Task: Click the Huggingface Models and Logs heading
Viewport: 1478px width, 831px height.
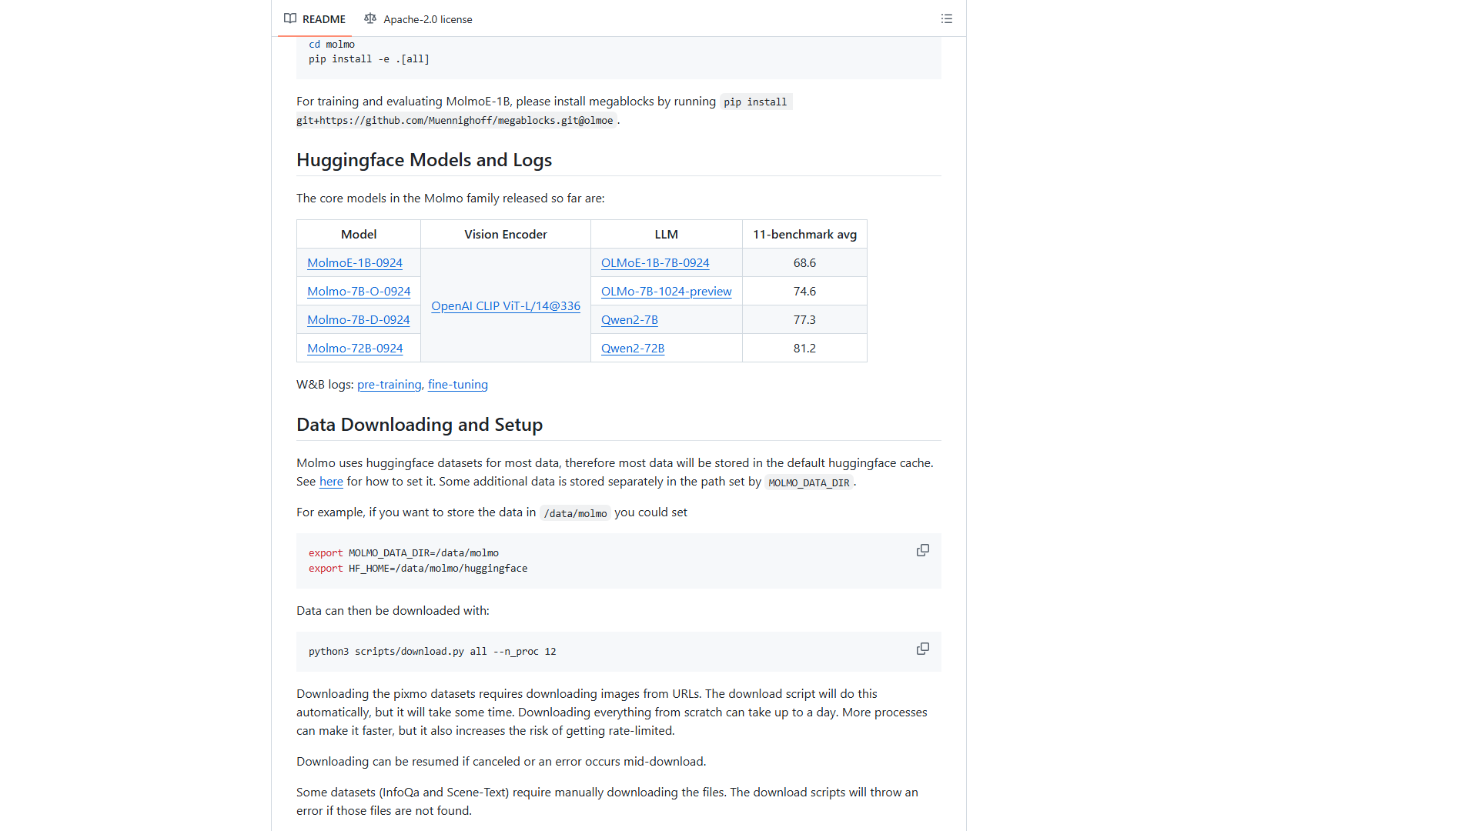Action: 424,159
